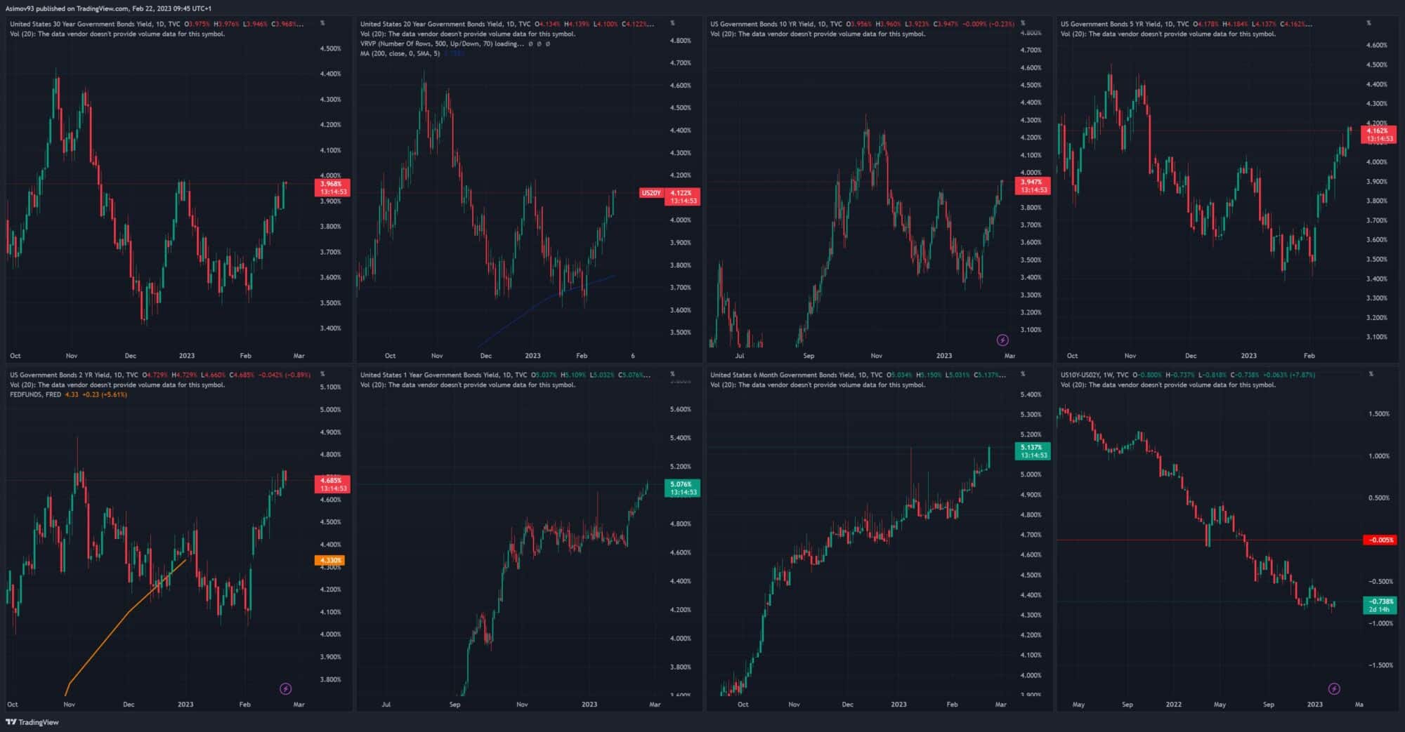Click the purple lightning icon on 2 YR chart

[285, 688]
